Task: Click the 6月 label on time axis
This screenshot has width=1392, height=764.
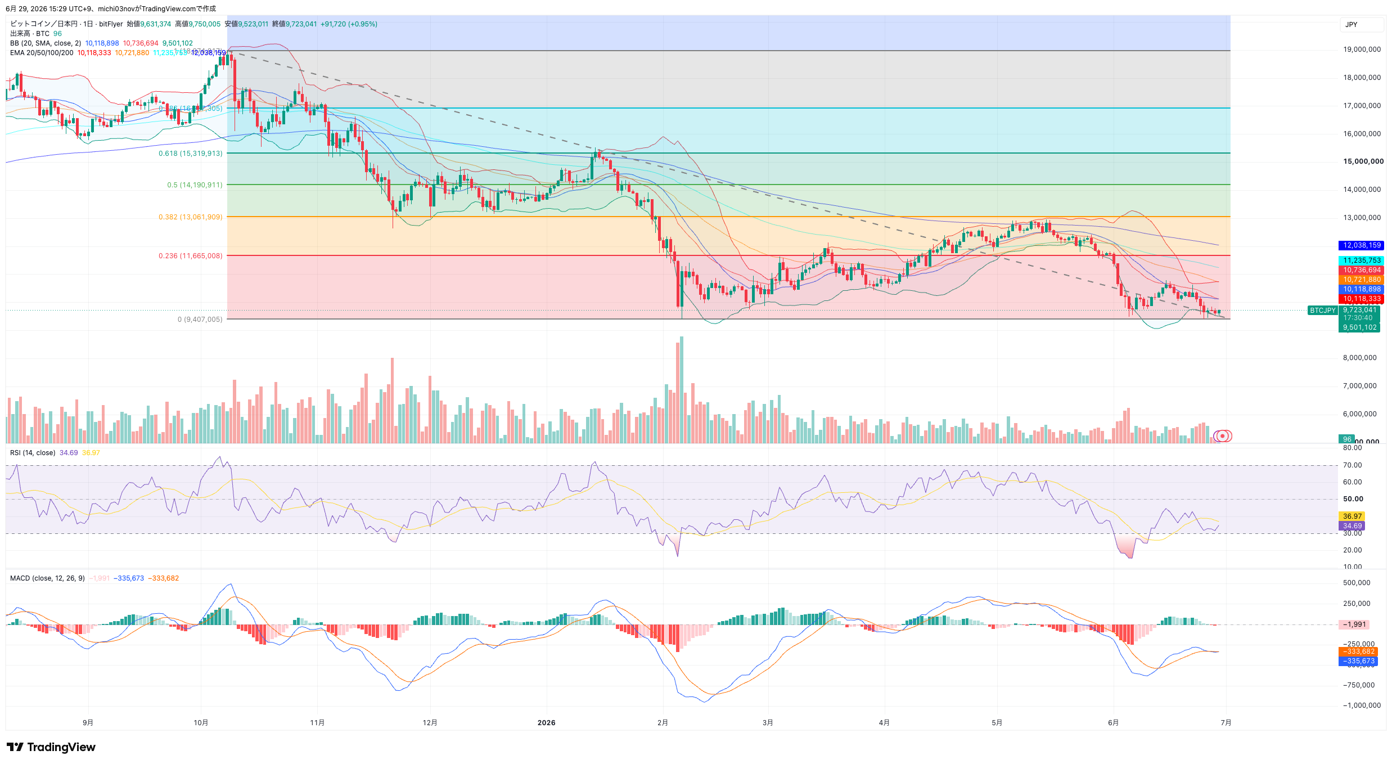Action: point(1113,723)
